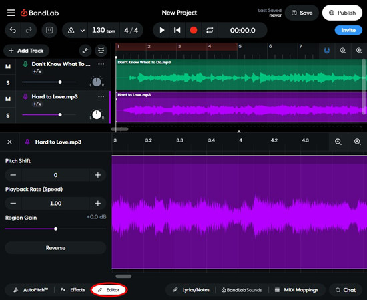Screen dimensions: 367x300
Task: Click the Playback Rate 1.00 value
Action: click(55, 203)
